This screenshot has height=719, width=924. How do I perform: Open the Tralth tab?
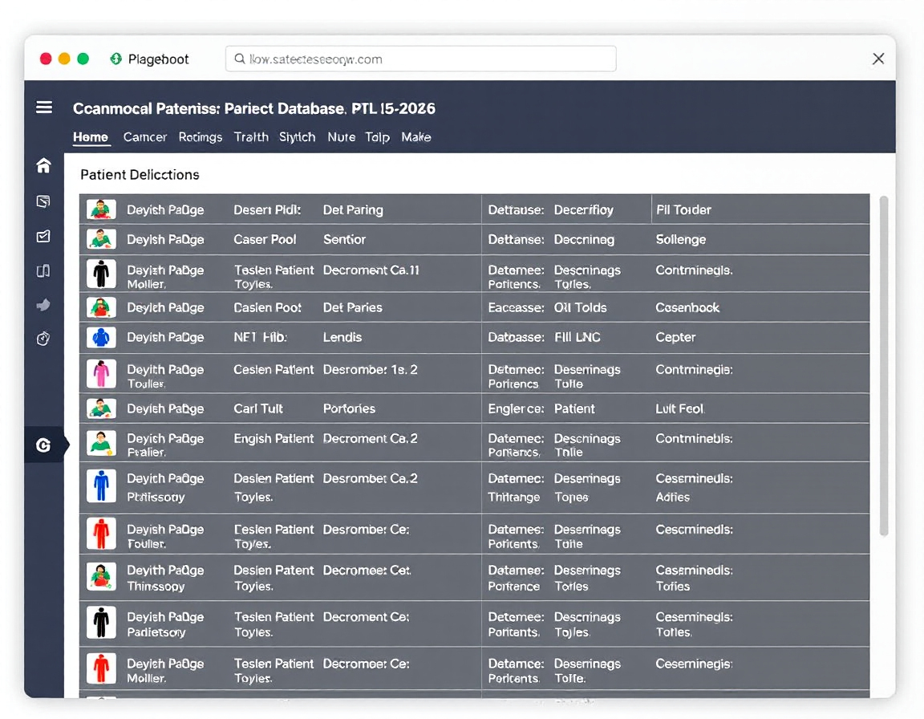tap(251, 137)
